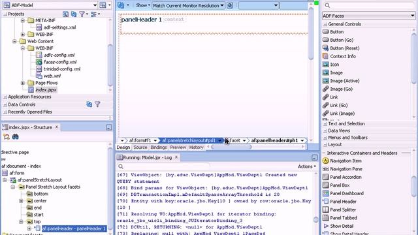Expand the Data Views palette group
The height and width of the screenshot is (235, 418).
click(325, 131)
